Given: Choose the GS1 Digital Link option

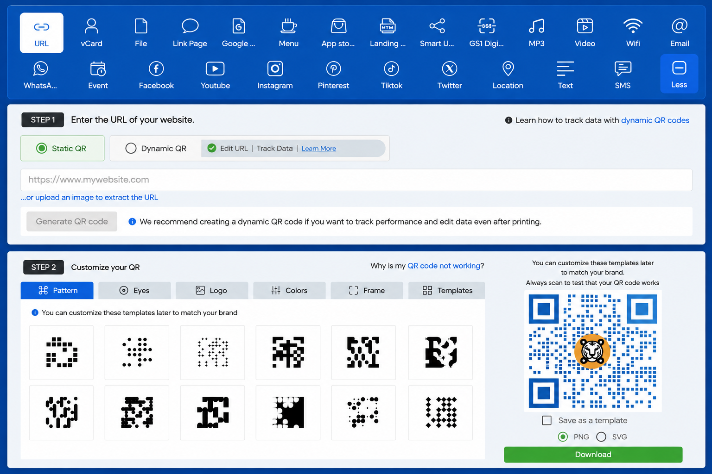Looking at the screenshot, I should (x=487, y=33).
